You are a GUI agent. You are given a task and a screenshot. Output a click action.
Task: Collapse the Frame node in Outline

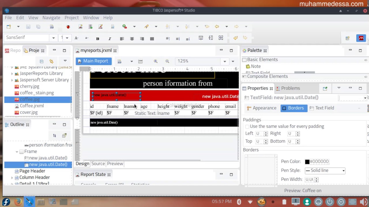[17, 152]
